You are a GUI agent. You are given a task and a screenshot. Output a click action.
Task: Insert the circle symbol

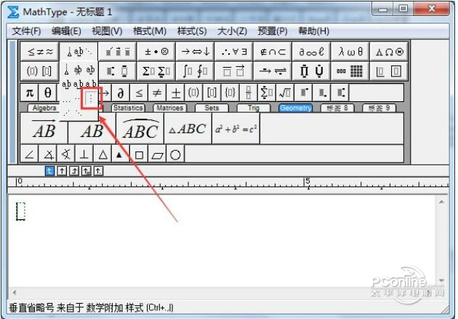(x=175, y=154)
